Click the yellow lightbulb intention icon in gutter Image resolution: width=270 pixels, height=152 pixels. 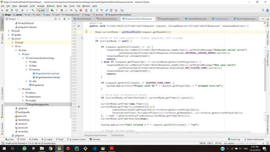(x=86, y=31)
